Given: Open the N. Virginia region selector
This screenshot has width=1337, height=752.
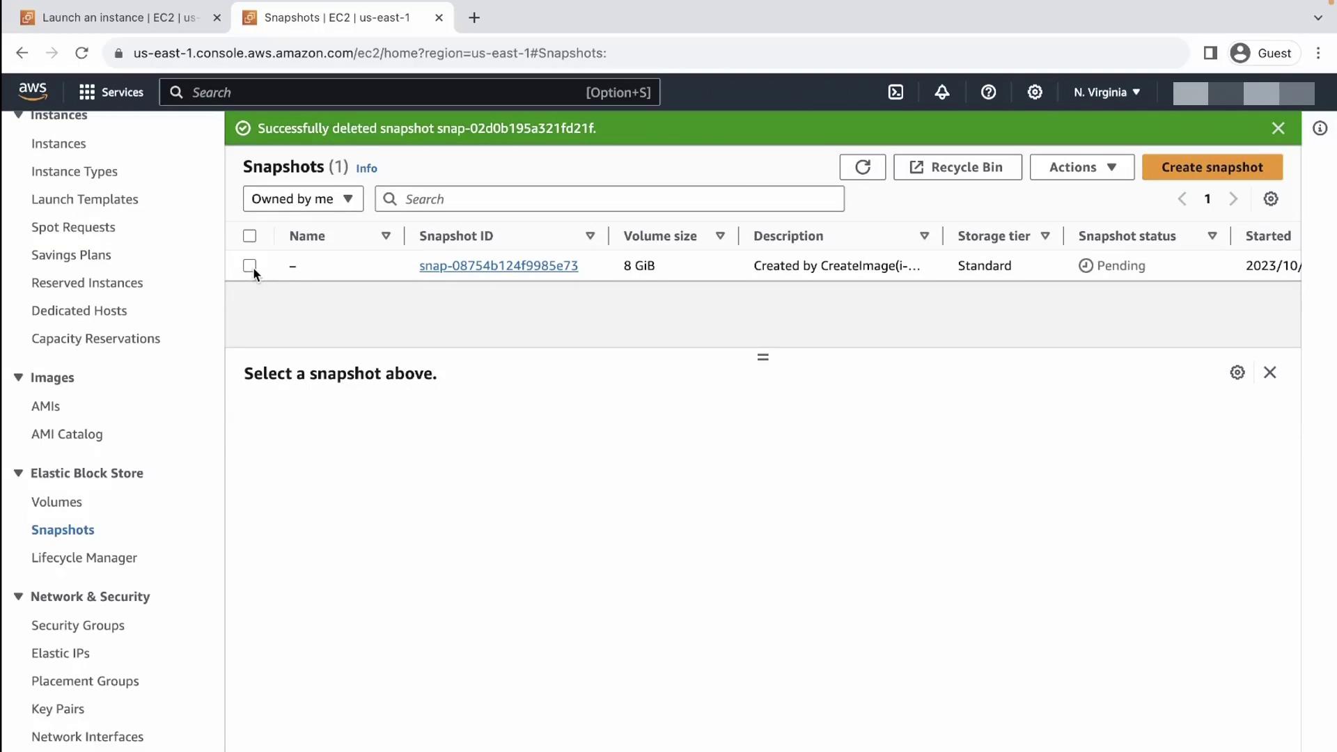Looking at the screenshot, I should (1107, 92).
